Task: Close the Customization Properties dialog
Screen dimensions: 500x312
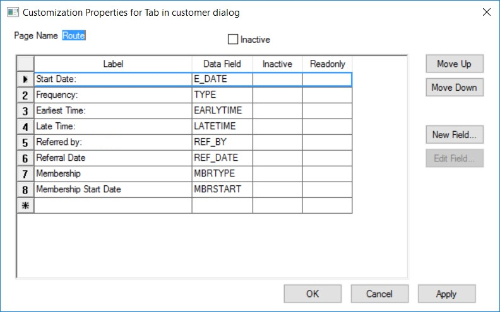Action: [x=486, y=12]
